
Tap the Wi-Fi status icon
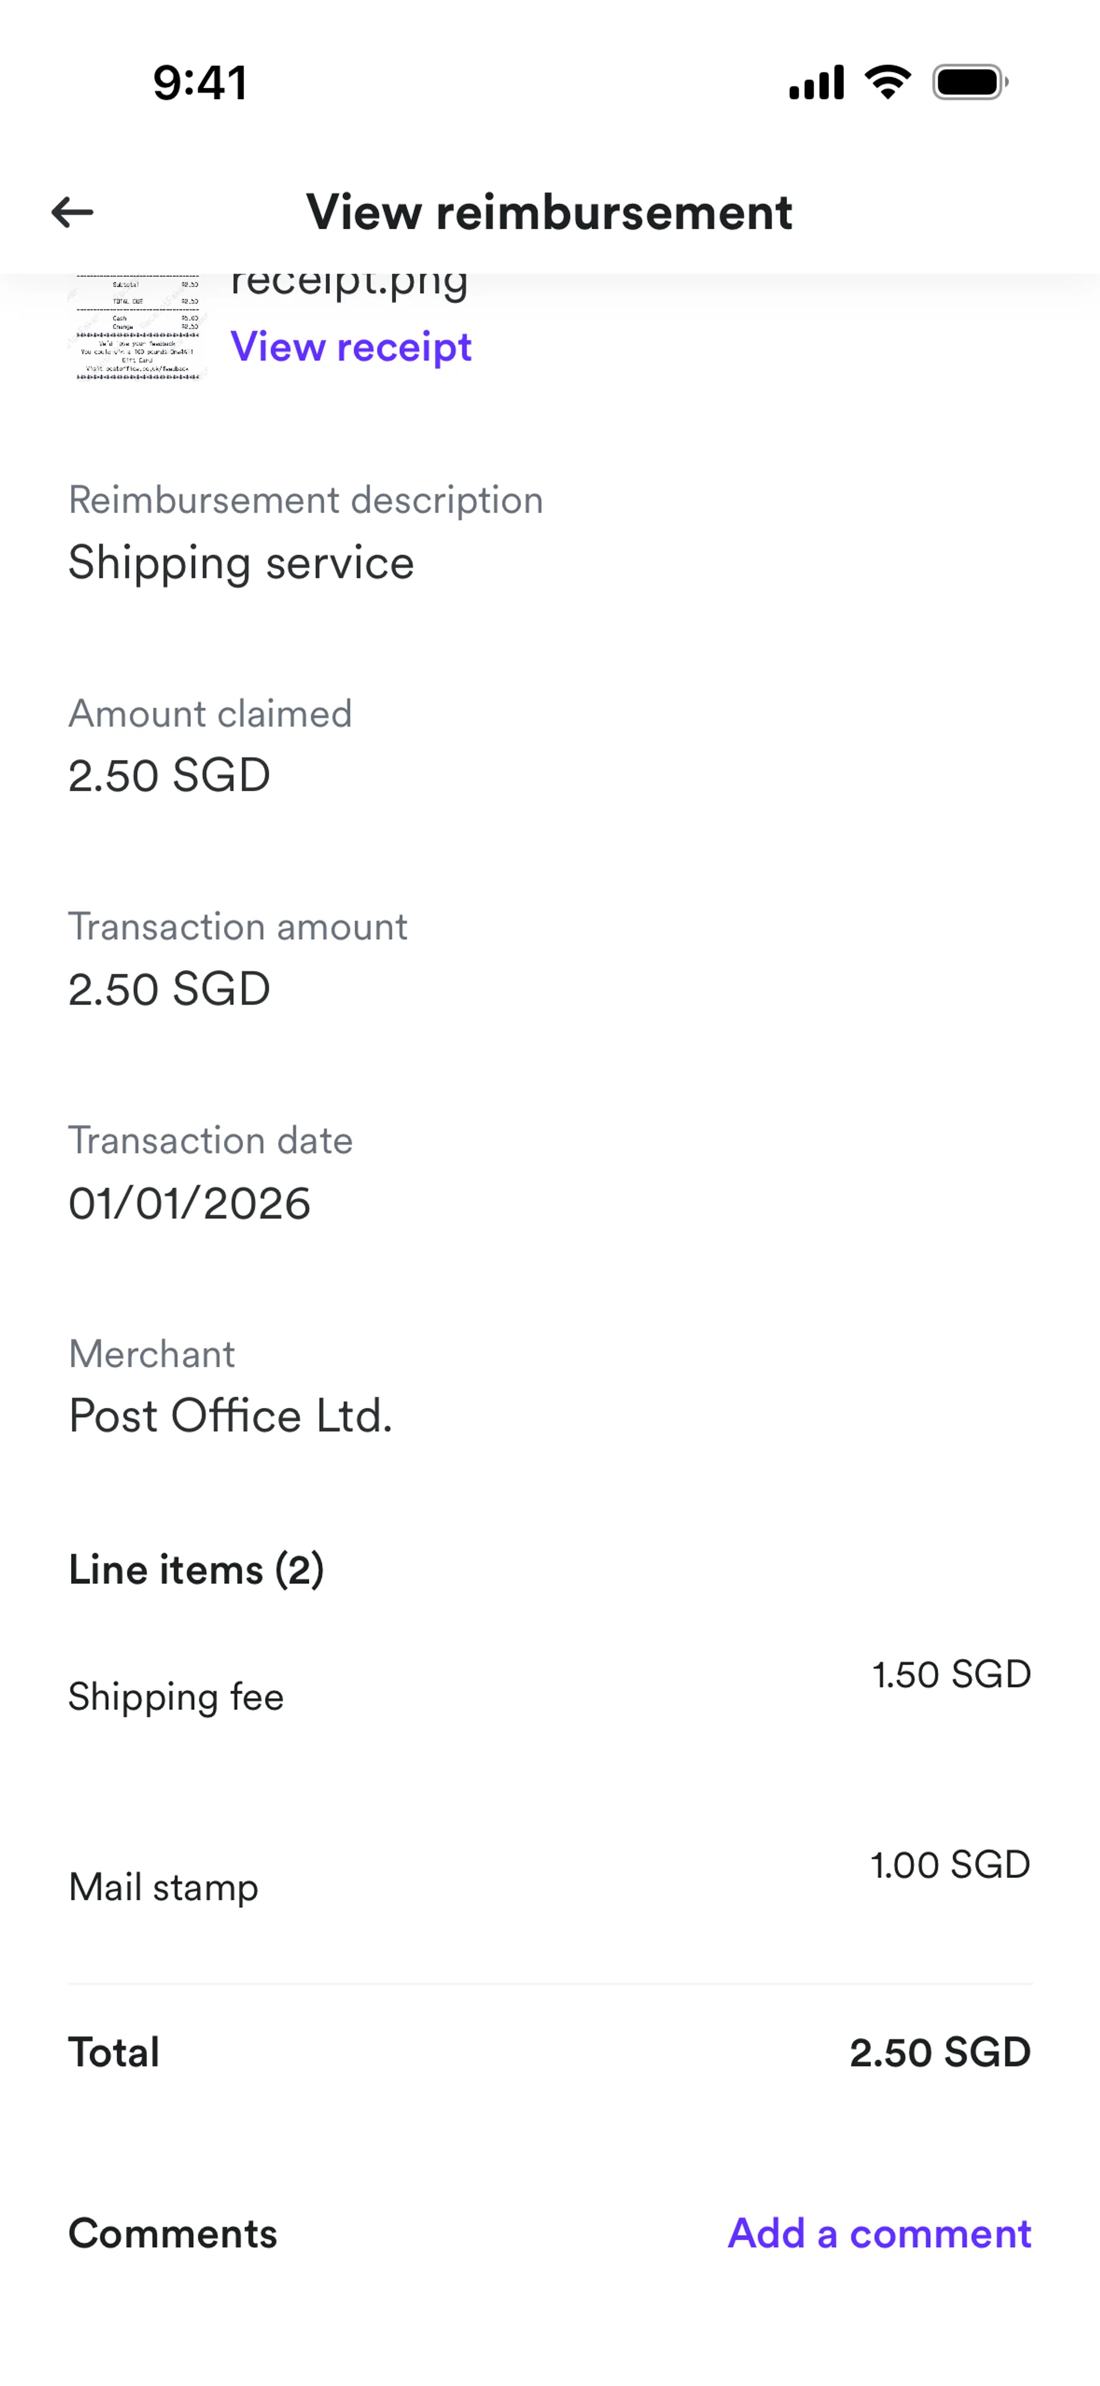pyautogui.click(x=887, y=83)
